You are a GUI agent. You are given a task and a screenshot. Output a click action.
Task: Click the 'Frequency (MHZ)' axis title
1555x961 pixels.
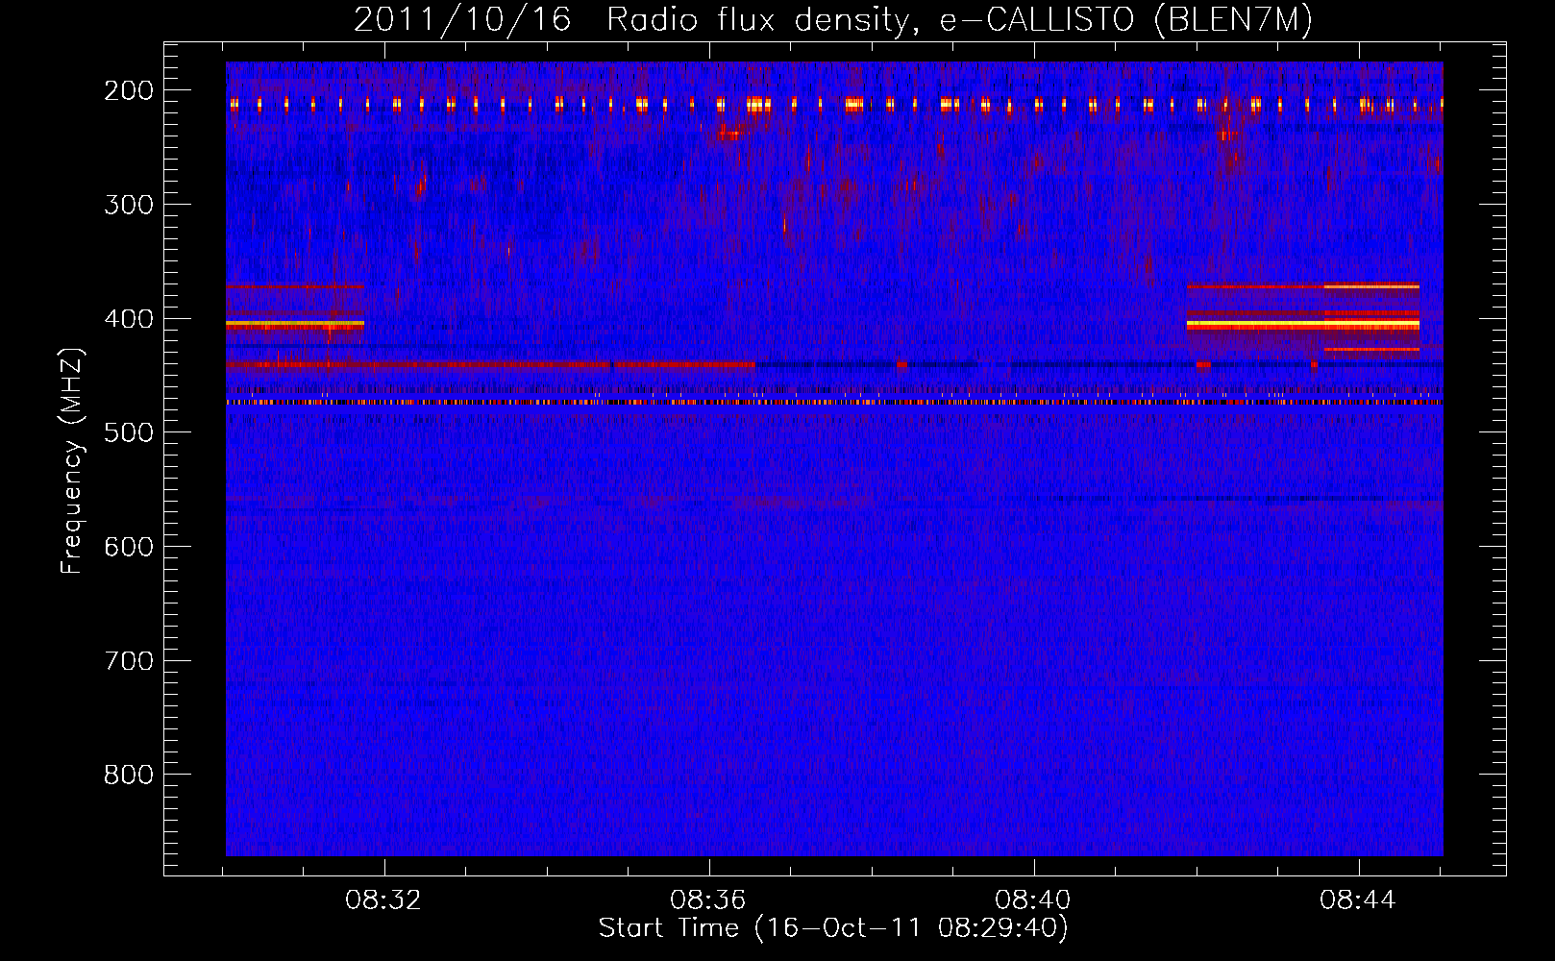(73, 460)
